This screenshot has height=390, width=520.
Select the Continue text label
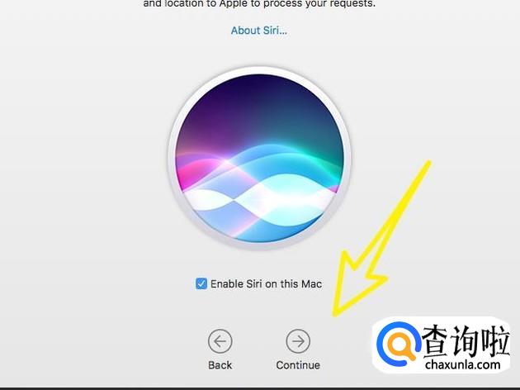(298, 365)
